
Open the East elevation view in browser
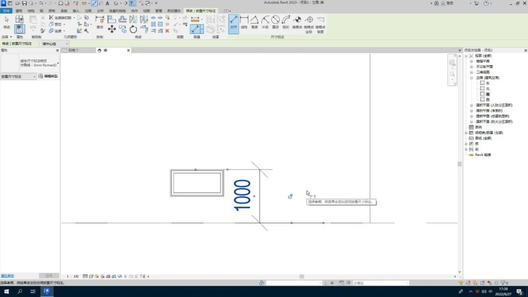(487, 83)
